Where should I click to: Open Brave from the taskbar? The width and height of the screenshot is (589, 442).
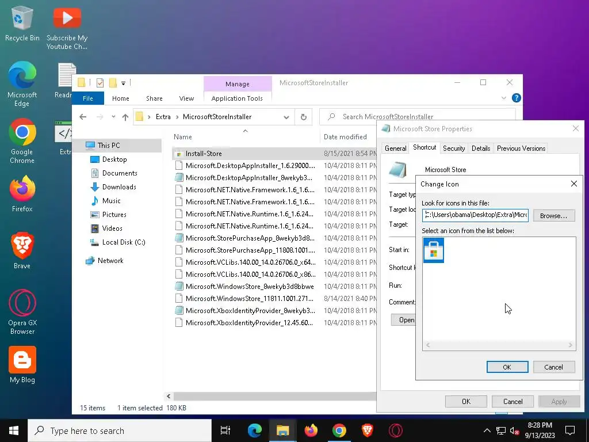[367, 430]
